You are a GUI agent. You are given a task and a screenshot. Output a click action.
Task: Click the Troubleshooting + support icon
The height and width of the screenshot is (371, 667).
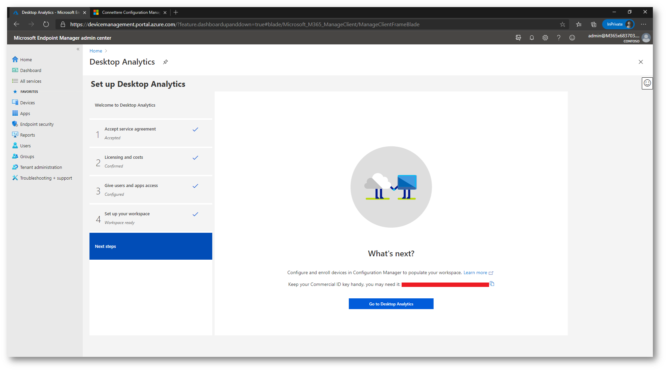pyautogui.click(x=15, y=178)
